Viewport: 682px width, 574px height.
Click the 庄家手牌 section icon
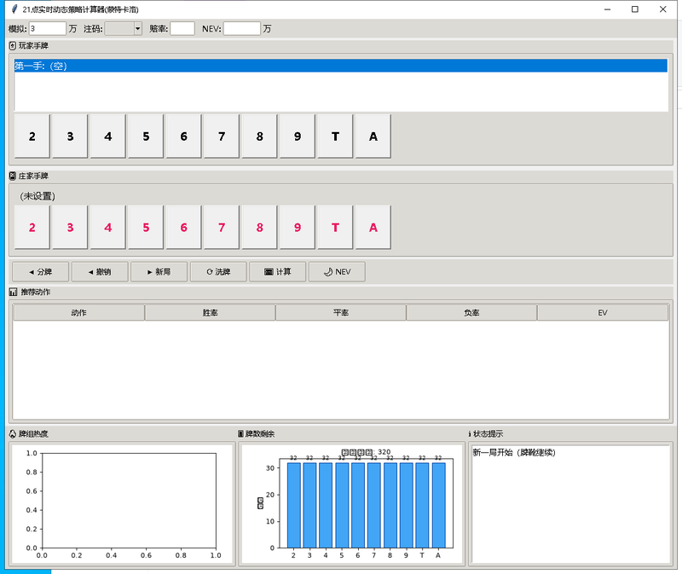pyautogui.click(x=13, y=176)
